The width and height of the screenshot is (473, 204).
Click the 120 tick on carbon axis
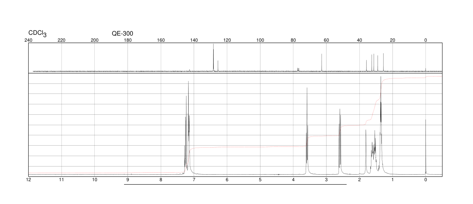pos(227,41)
